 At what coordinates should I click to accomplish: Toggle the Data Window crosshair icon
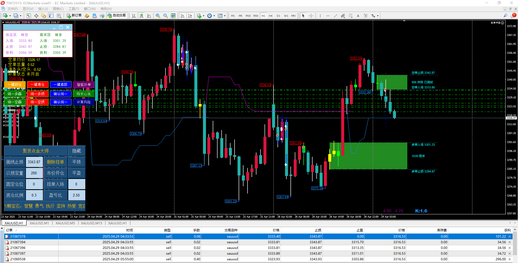click(x=36, y=16)
